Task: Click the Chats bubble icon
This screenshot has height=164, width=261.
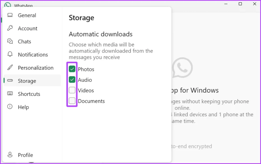Action: pyautogui.click(x=10, y=41)
